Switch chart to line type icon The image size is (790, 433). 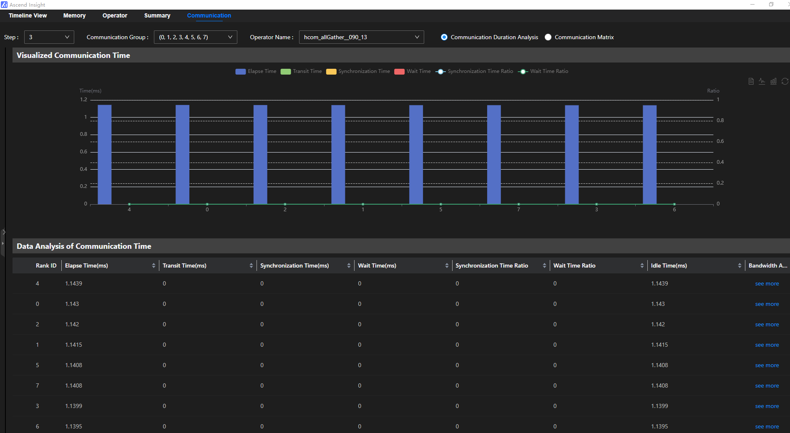[762, 81]
